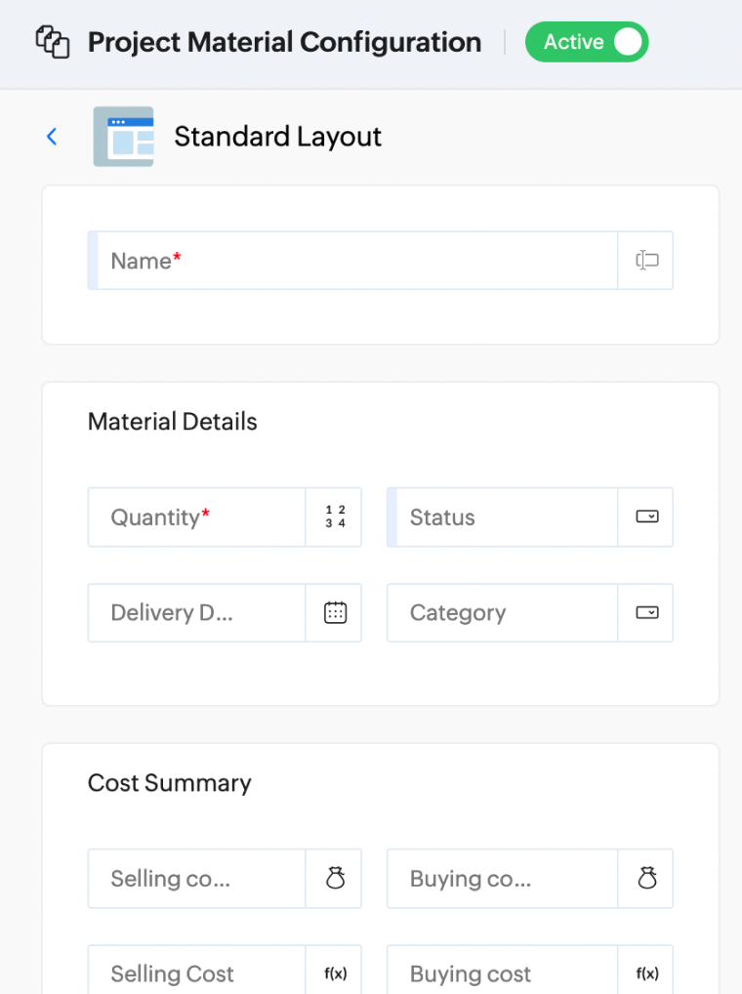Click the currency icon beside Selling cost
The width and height of the screenshot is (742, 994).
pos(335,878)
